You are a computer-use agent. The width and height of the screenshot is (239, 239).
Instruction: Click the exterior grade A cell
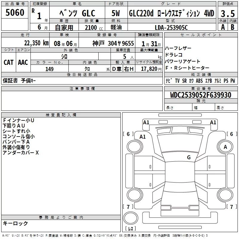tap(222, 27)
